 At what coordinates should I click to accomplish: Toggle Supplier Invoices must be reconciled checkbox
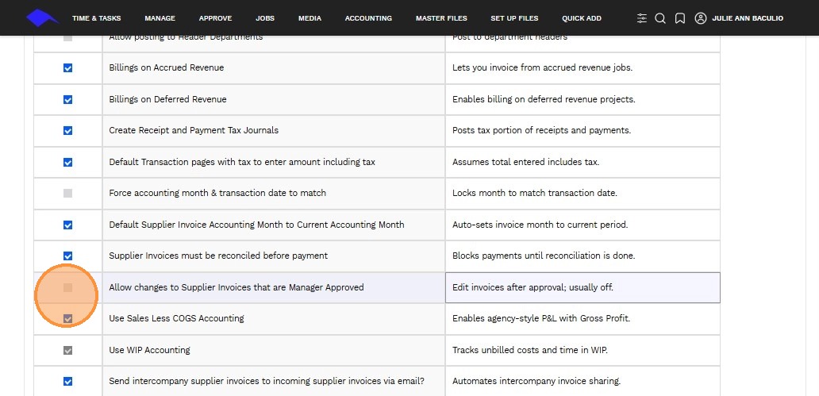67,256
